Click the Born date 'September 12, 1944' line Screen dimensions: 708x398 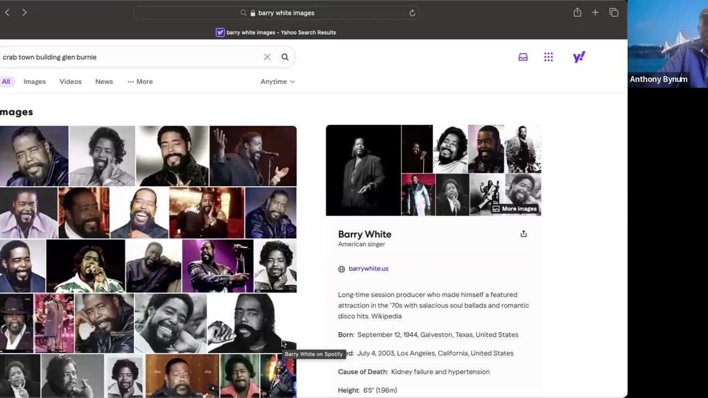tap(428, 334)
